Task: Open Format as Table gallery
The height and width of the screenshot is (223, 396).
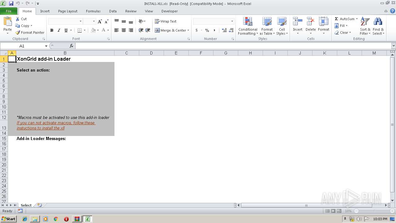Action: (x=267, y=26)
